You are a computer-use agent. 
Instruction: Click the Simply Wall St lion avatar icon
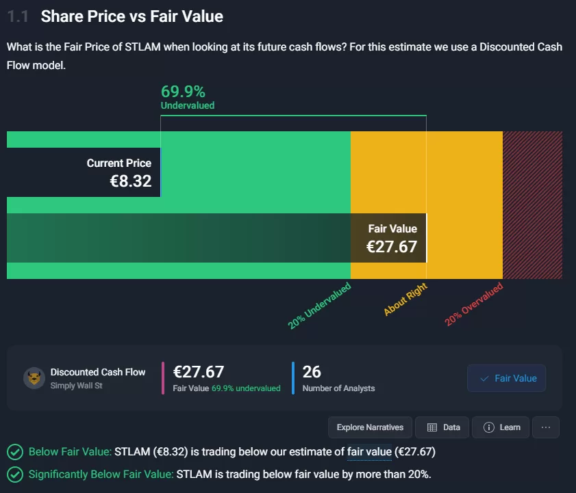pyautogui.click(x=34, y=378)
